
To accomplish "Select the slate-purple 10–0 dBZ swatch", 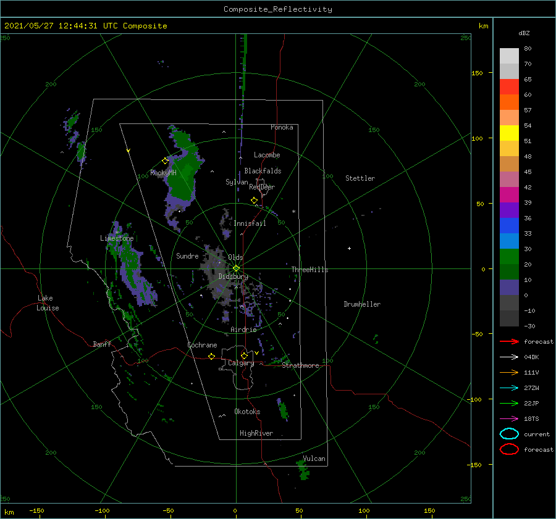I will pos(509,288).
